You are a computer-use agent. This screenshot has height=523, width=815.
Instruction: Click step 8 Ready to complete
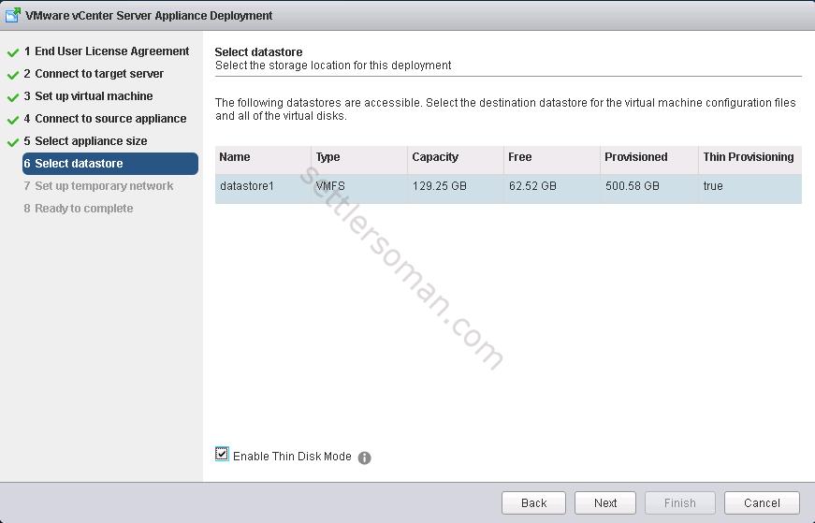pos(79,209)
